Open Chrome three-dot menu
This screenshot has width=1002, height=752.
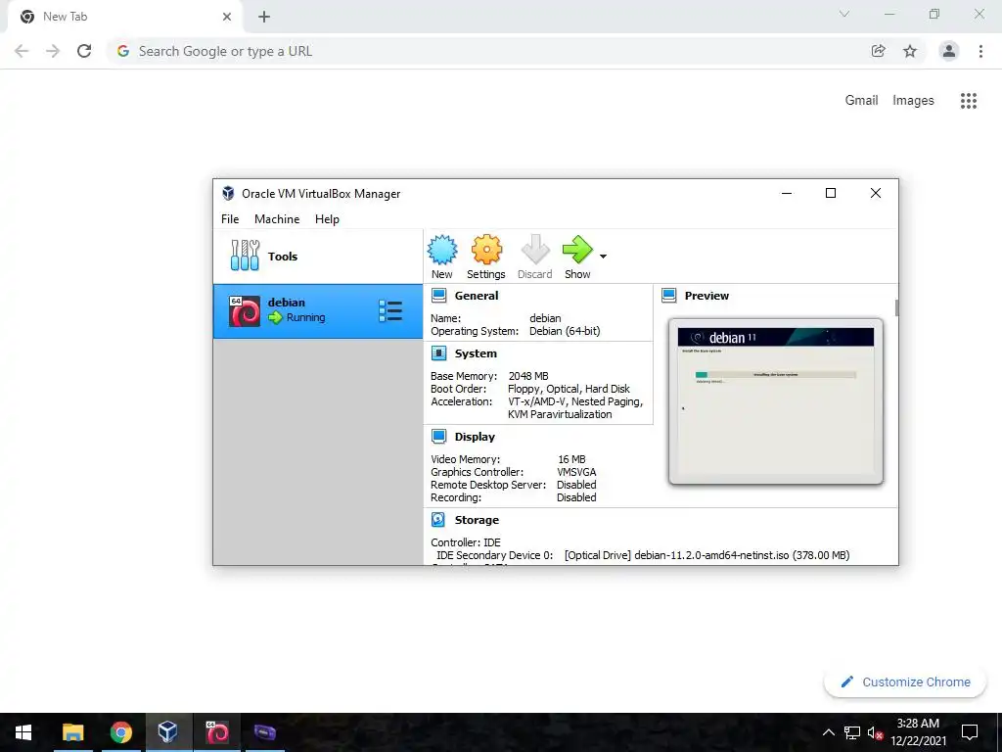point(980,51)
